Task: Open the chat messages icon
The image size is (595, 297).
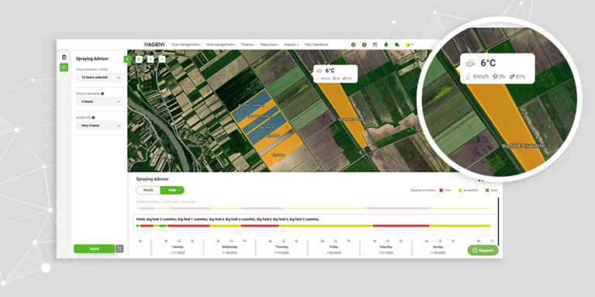Action: [397, 45]
